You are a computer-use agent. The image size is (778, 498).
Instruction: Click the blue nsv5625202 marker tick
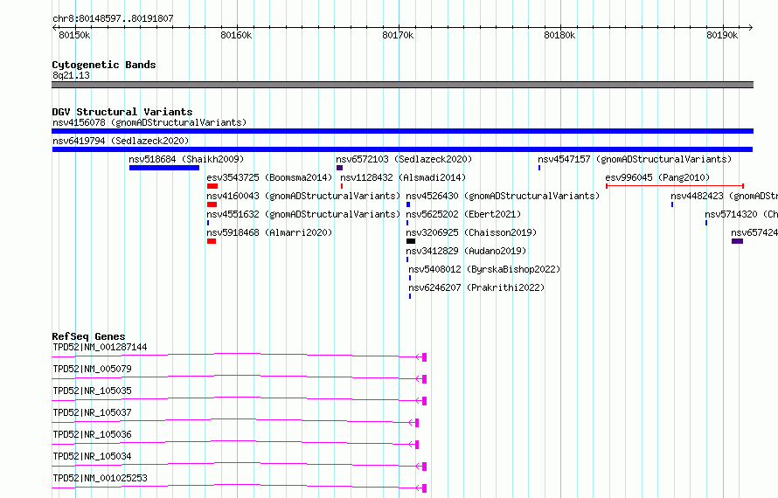pos(407,223)
